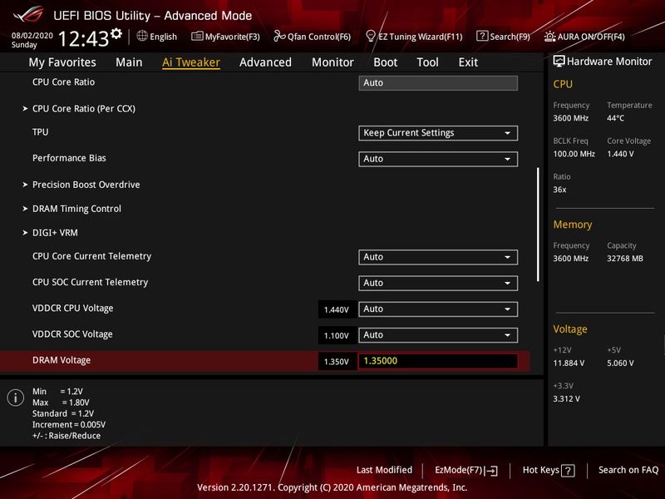665x499 pixels.
Task: Select the DRAM Voltage row label
Action: tap(62, 360)
